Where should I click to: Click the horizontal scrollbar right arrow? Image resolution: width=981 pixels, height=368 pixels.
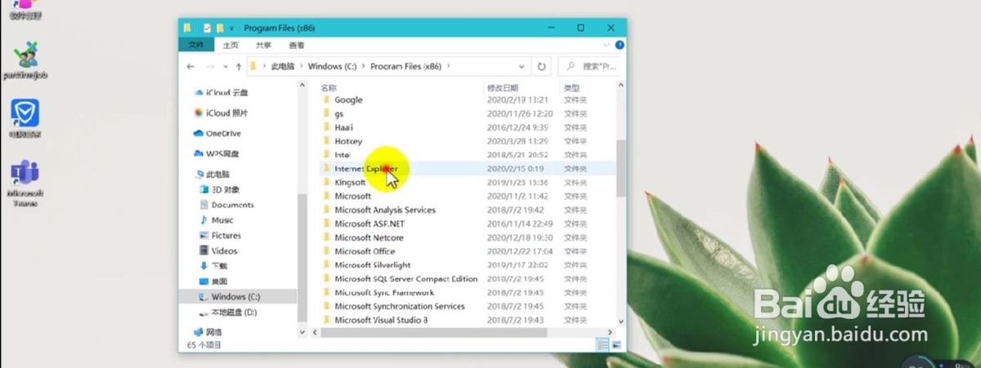pyautogui.click(x=611, y=332)
